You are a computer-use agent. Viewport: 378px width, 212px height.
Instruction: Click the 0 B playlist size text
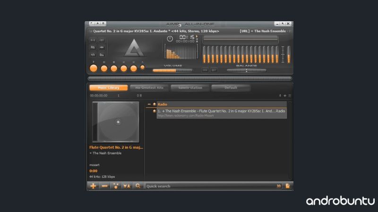139,96
